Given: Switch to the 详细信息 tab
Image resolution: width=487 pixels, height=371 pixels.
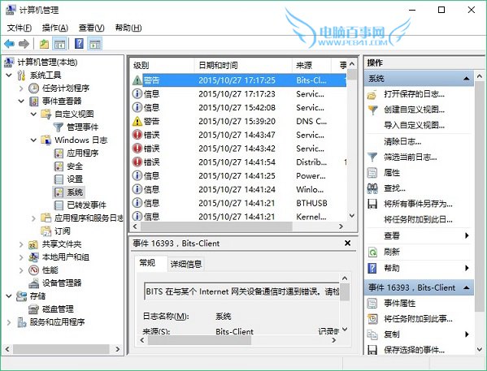Looking at the screenshot, I should pos(186,264).
